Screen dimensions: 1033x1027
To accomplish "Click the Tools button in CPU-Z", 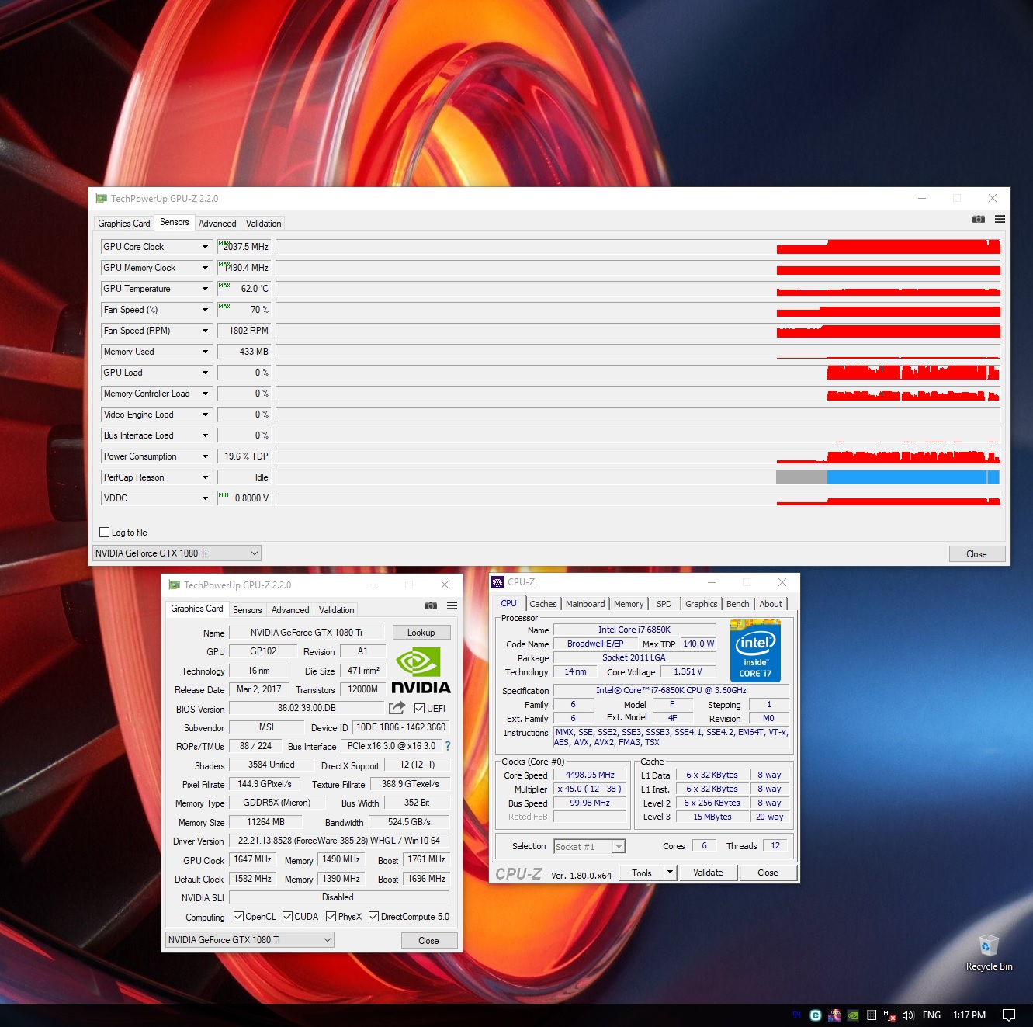I will click(642, 873).
